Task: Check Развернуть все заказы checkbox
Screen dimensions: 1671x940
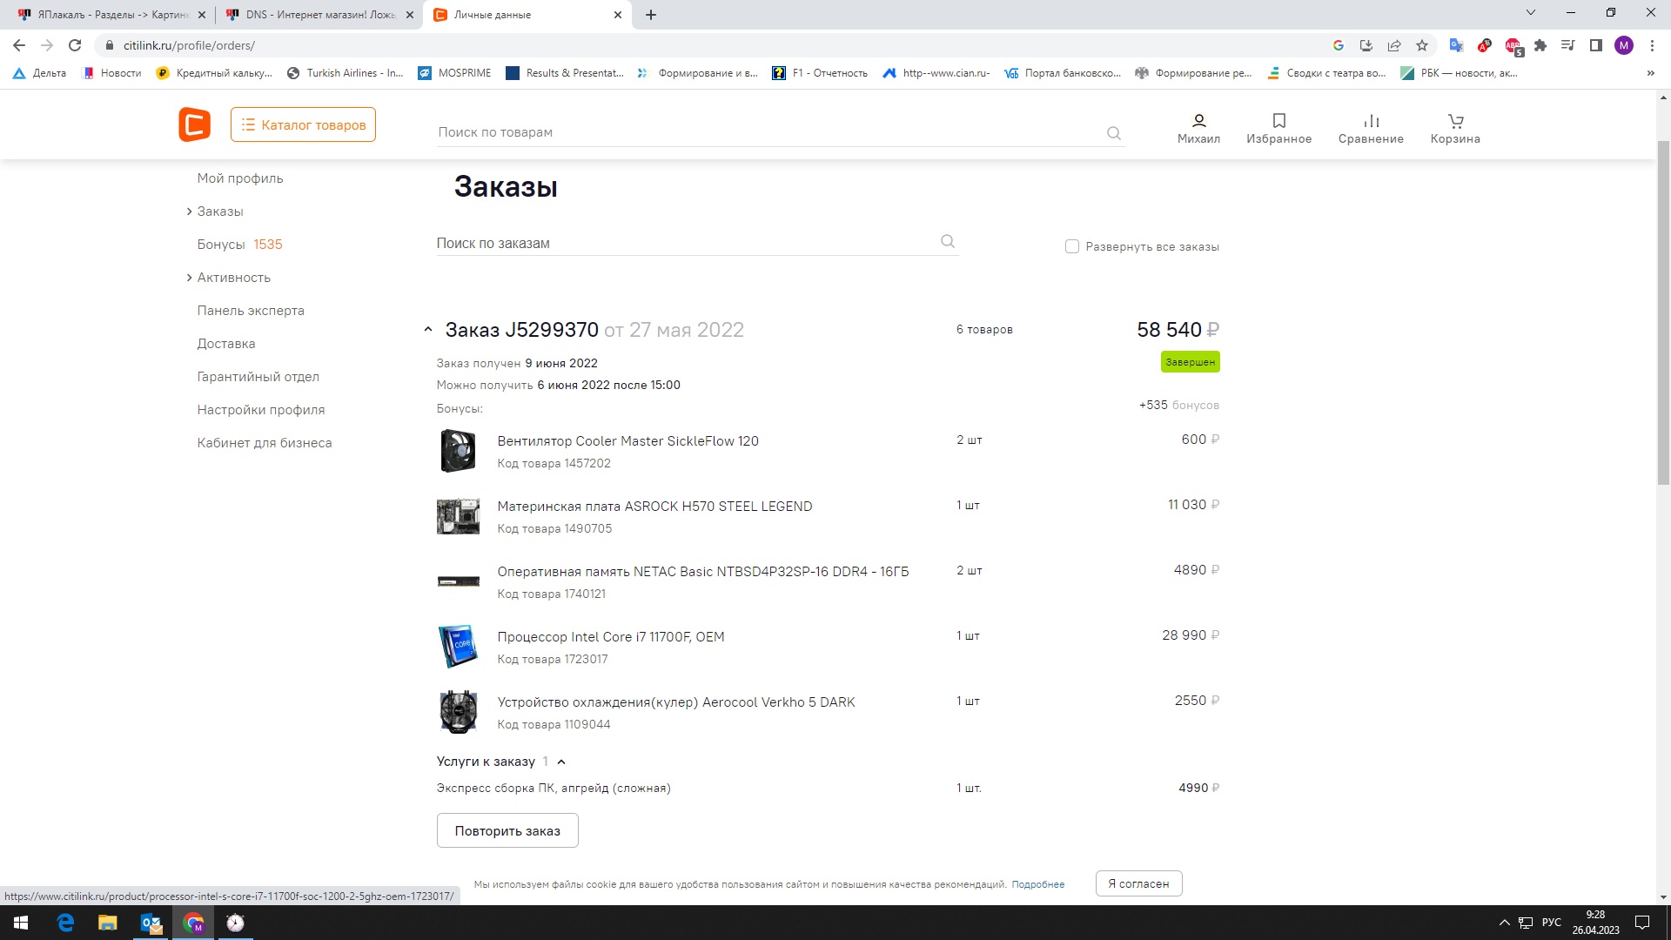Action: (1072, 247)
